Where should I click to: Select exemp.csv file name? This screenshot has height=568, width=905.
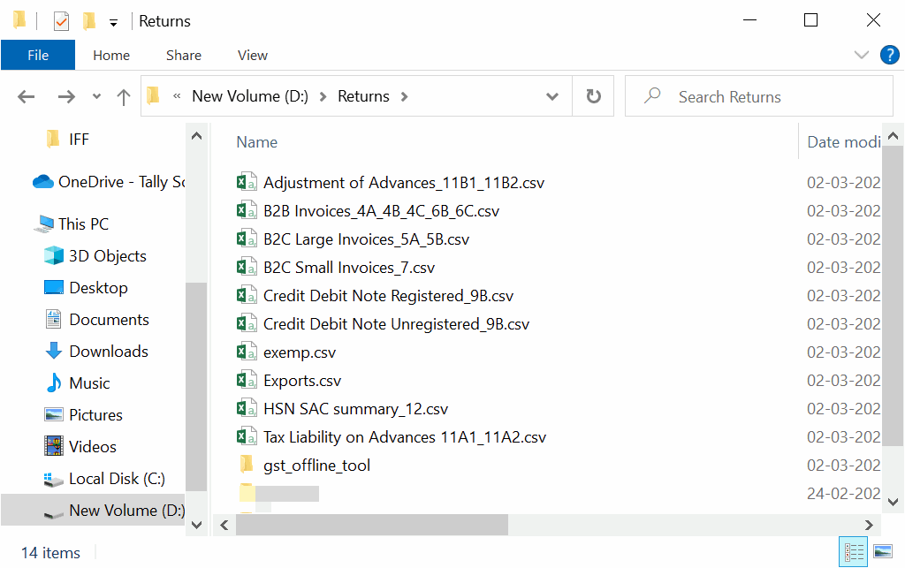click(x=300, y=352)
